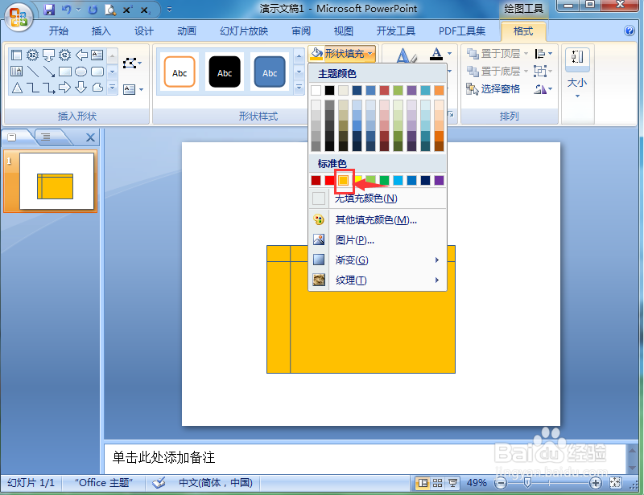Apply superscript from quick access toolbar
The width and height of the screenshot is (644, 495).
point(127,9)
